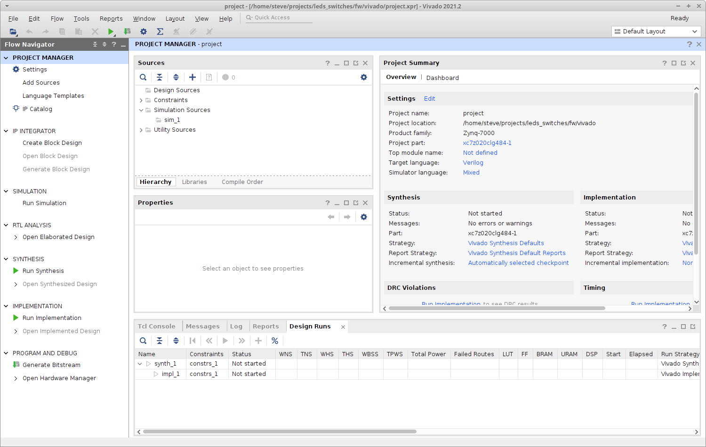Viewport: 706px width, 447px height.
Task: Switch to the Tcl Console tab
Action: [156, 327]
